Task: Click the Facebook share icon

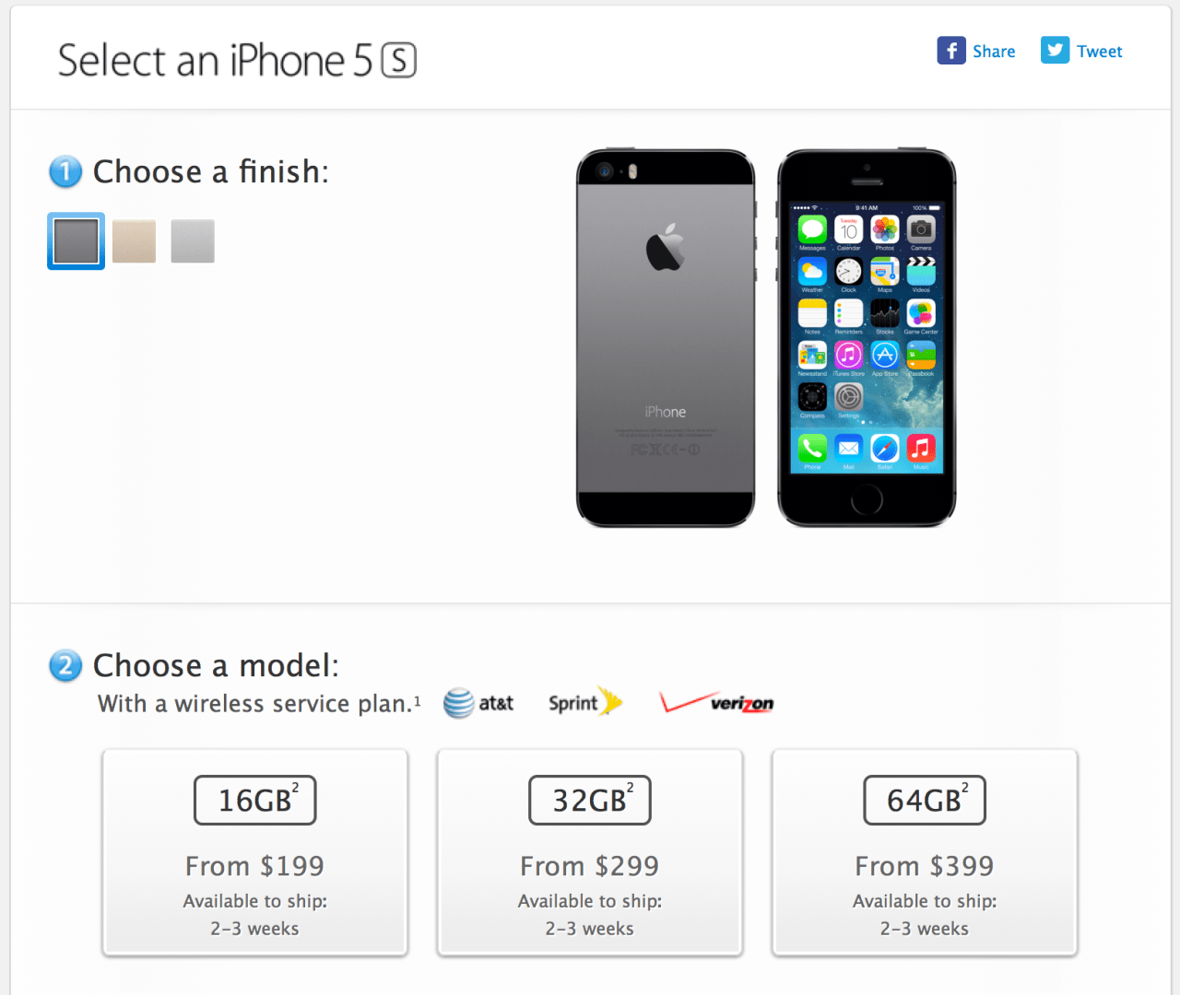Action: [x=951, y=51]
